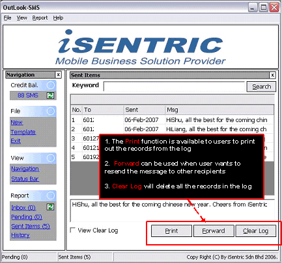
Task: Close the OutLook-SMS window
Action: [274, 8]
